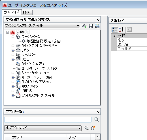
Task: Open the すべてのコマンド filter dropdown
Action: pyautogui.click(x=43, y=128)
